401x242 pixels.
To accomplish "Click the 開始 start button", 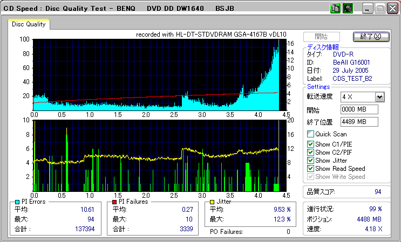I will point(321,37).
